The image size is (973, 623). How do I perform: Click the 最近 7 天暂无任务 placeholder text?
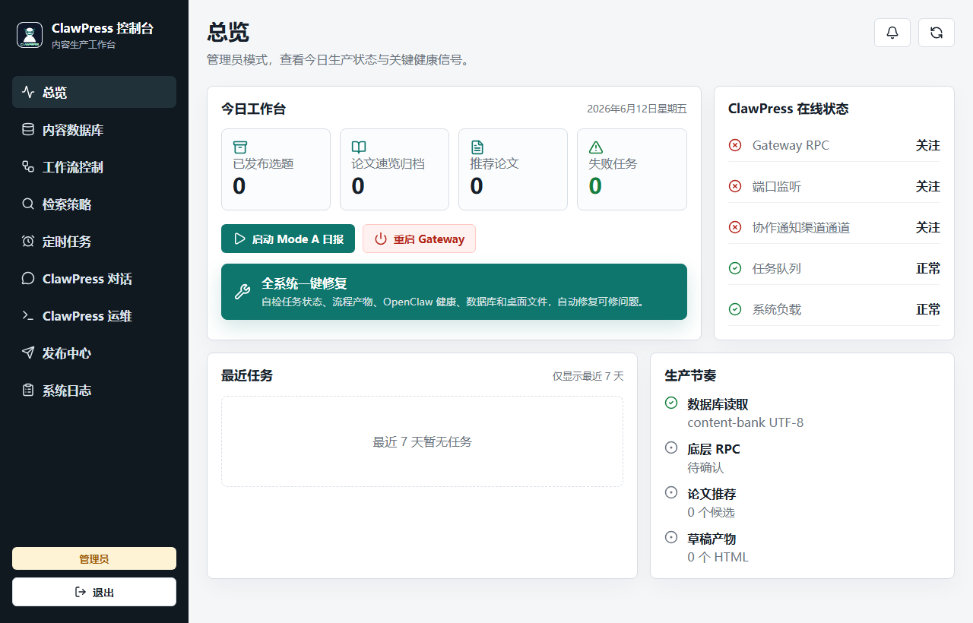click(x=422, y=441)
